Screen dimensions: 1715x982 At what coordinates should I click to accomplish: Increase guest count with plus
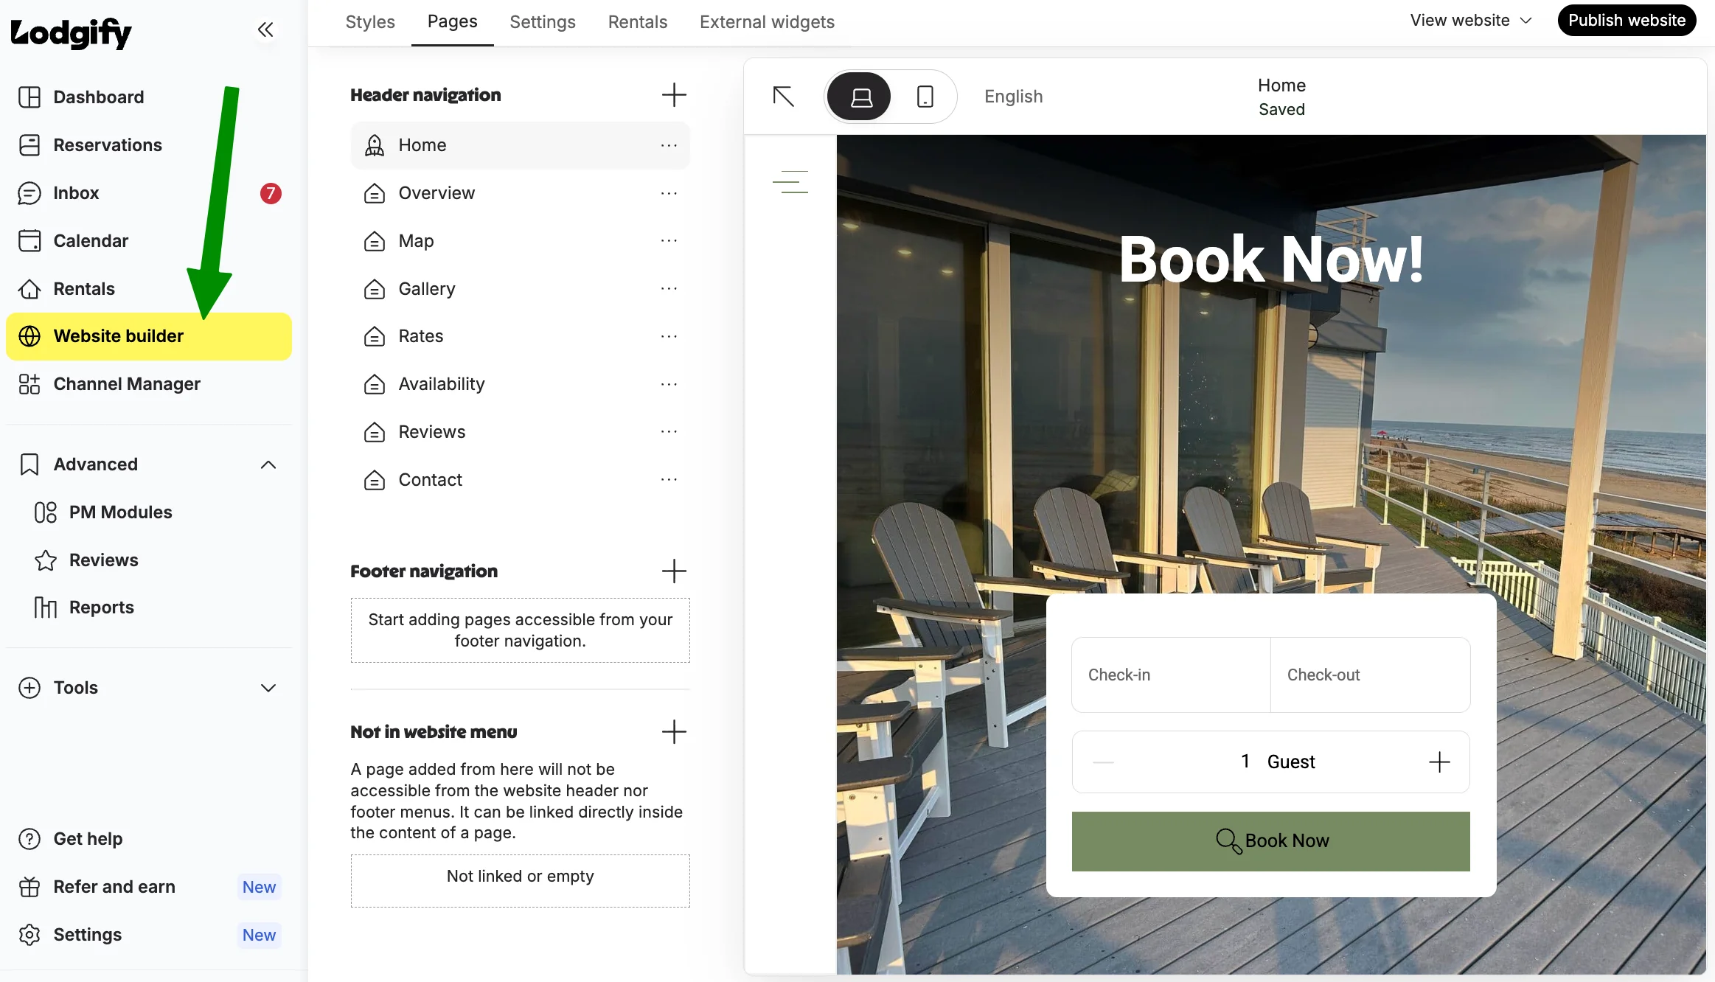(x=1439, y=762)
